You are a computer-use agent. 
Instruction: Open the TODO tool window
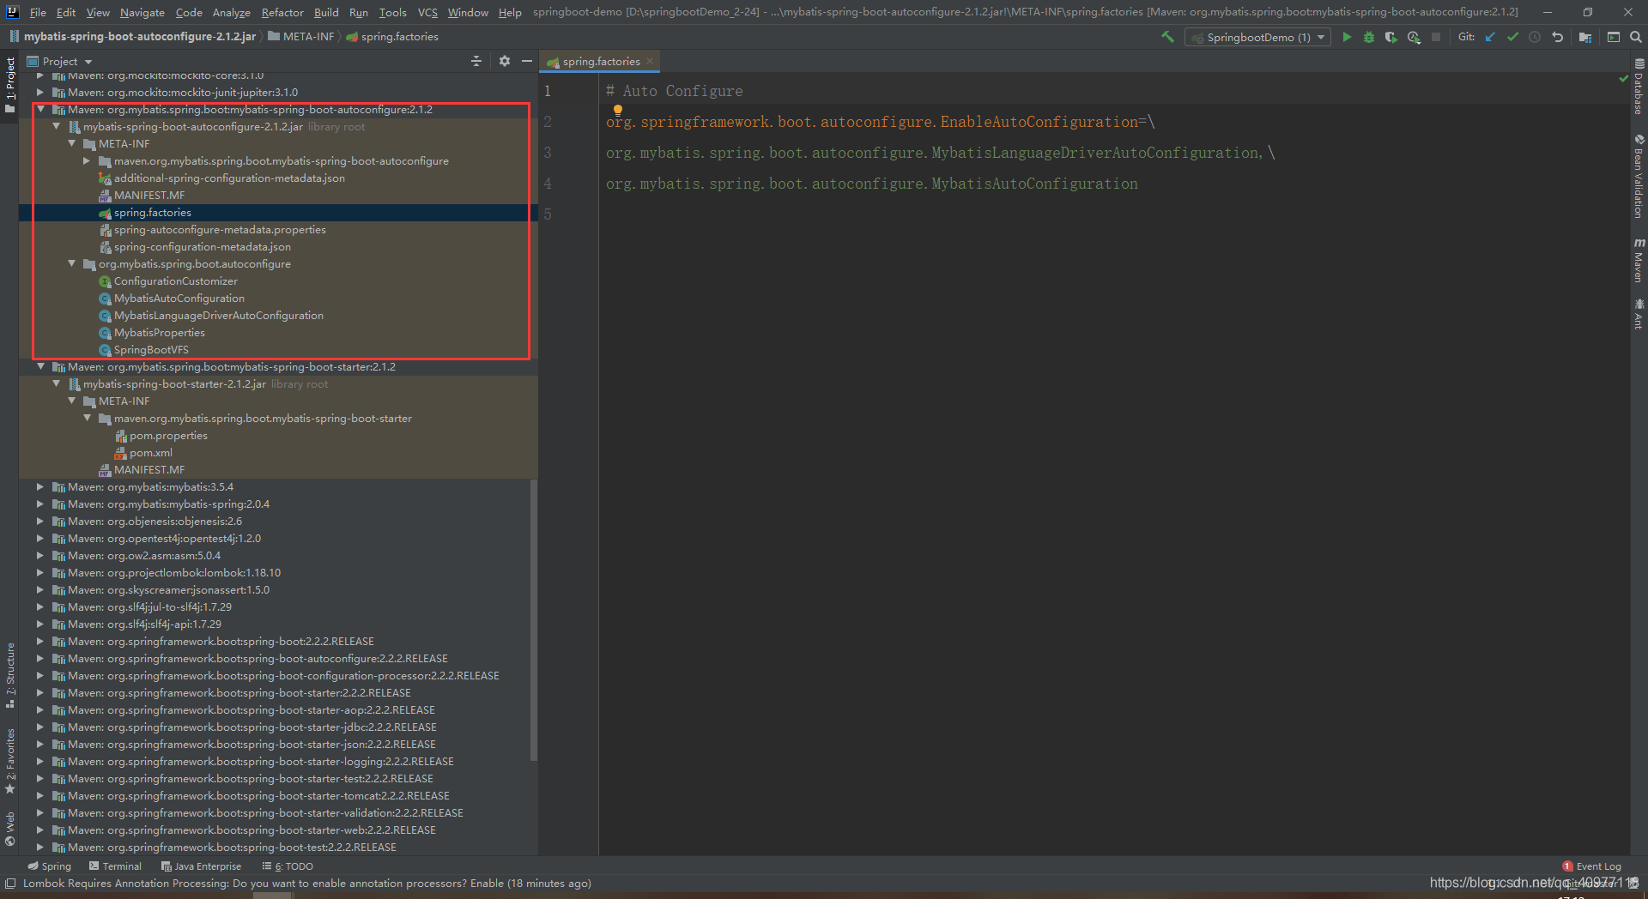point(288,866)
